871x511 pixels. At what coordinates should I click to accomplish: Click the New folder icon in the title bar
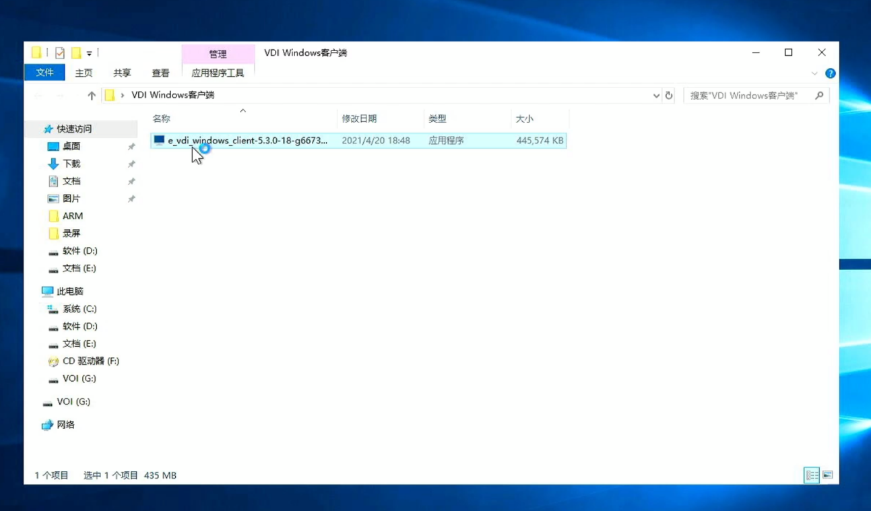tap(76, 53)
